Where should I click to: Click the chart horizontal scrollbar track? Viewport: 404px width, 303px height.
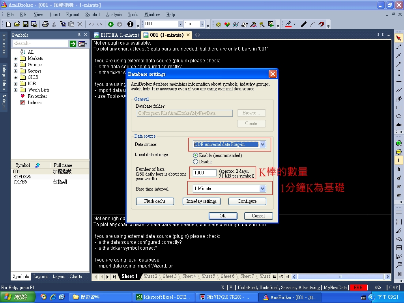point(340,277)
